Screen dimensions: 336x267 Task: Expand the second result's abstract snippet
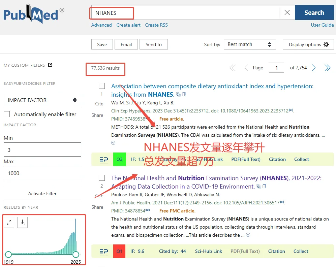coord(248,235)
